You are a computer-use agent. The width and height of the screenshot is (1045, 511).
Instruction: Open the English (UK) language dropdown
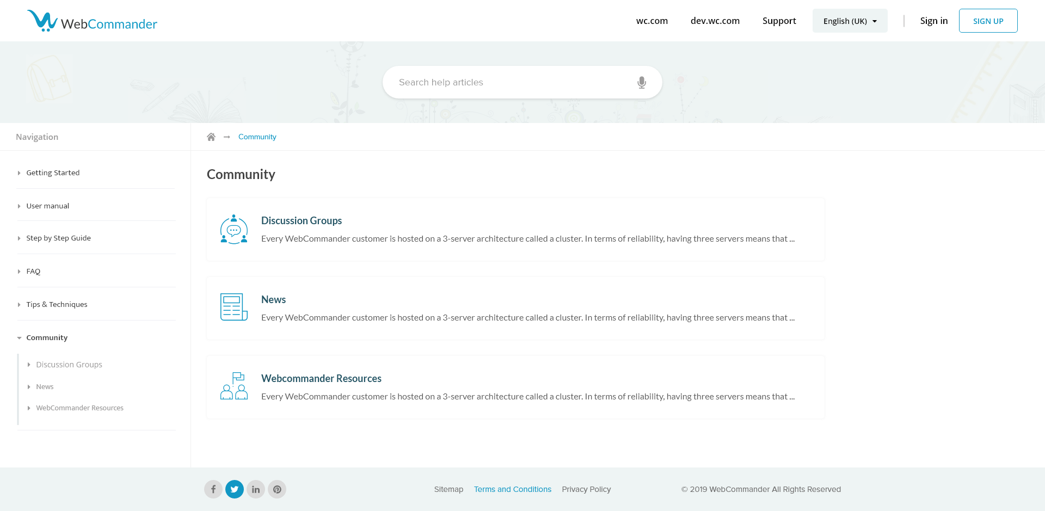click(x=850, y=21)
